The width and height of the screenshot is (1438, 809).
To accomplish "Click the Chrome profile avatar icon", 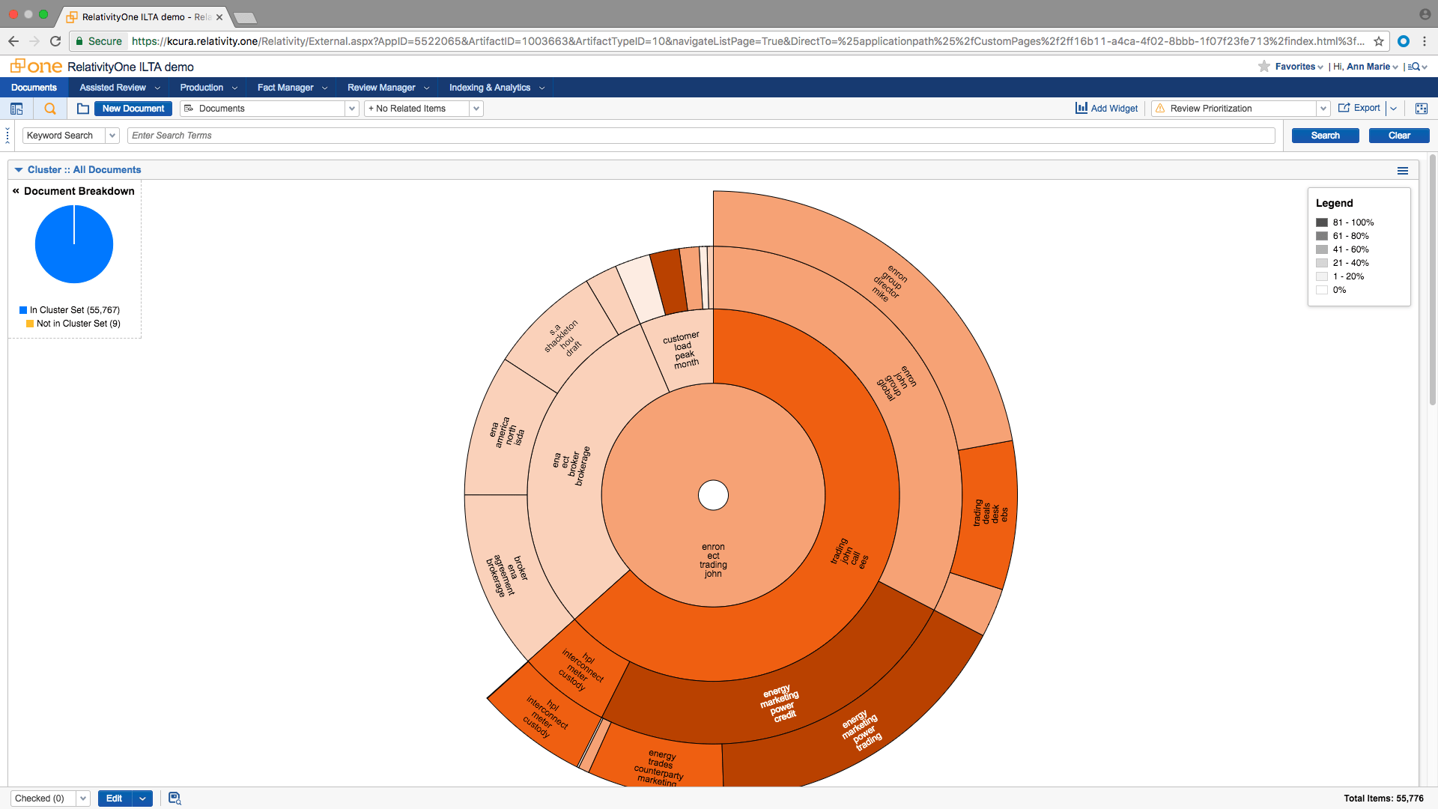I will [1425, 14].
